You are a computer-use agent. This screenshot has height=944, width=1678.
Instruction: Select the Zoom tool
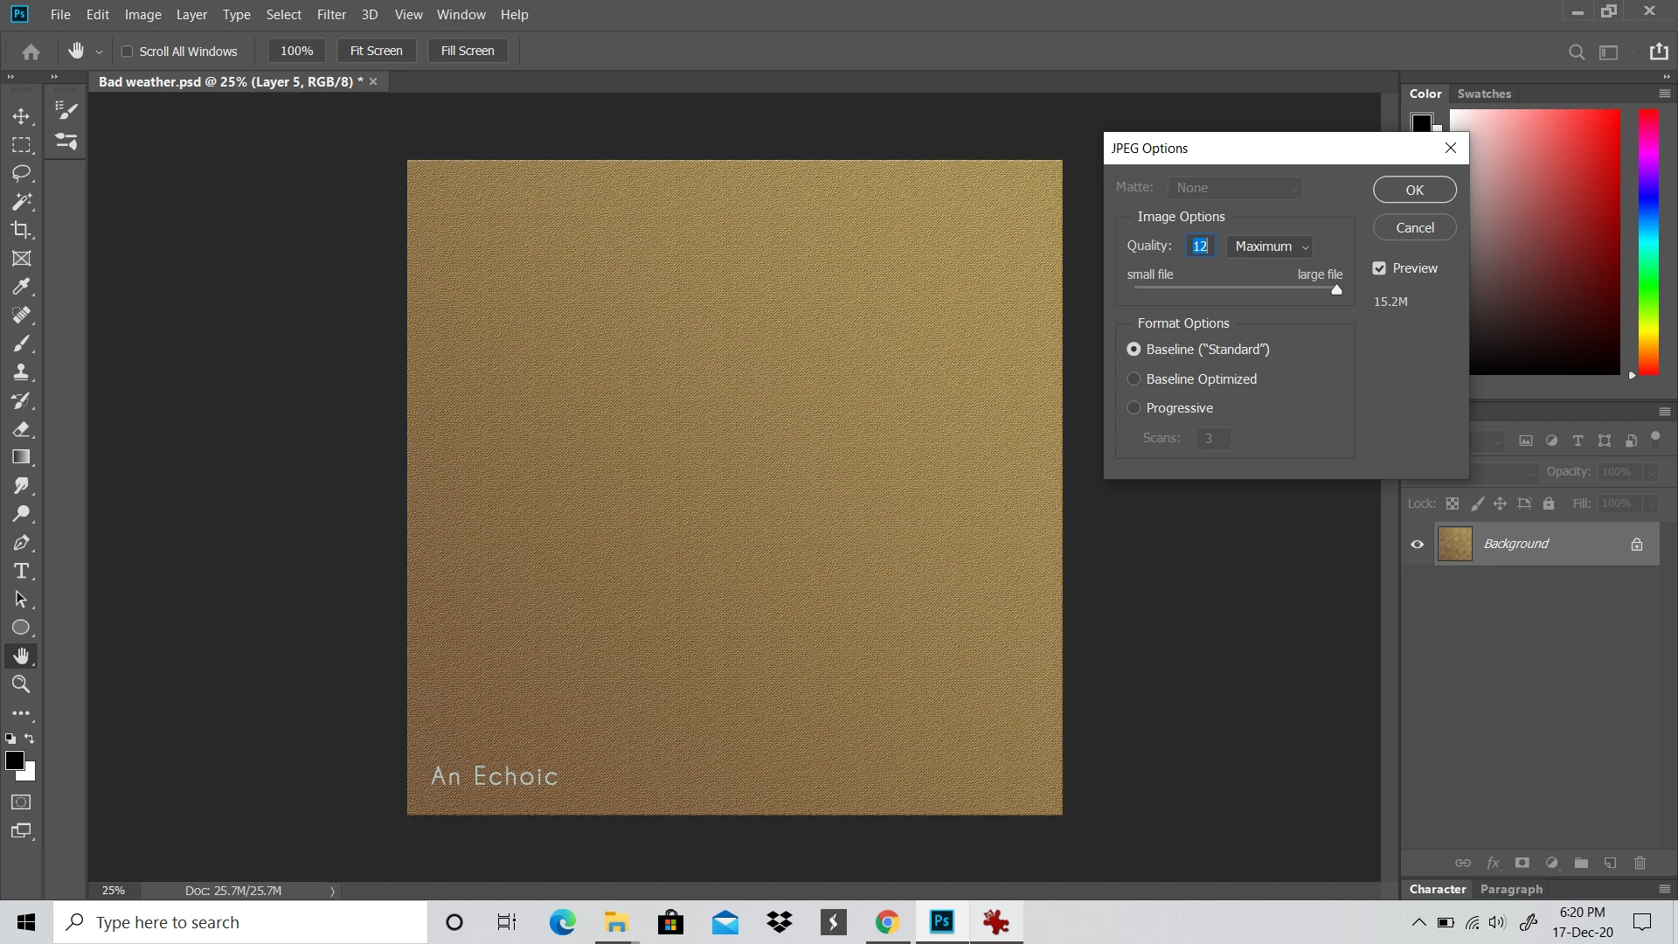pyautogui.click(x=21, y=684)
